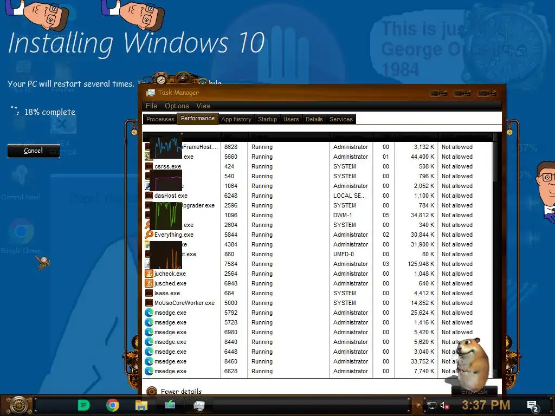Open the green chat app on the taskbar
This screenshot has width=555, height=416.
[84, 405]
